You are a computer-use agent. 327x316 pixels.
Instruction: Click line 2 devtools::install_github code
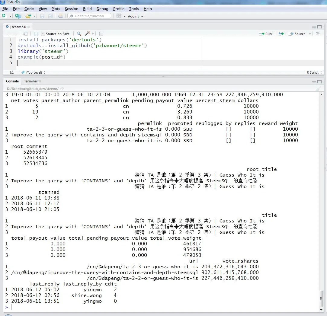(82, 46)
